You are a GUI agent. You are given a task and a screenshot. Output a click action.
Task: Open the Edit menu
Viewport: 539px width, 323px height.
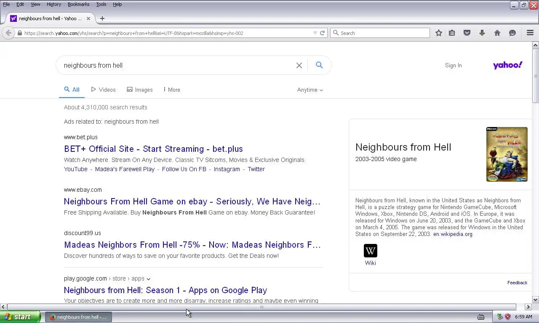coord(20,4)
